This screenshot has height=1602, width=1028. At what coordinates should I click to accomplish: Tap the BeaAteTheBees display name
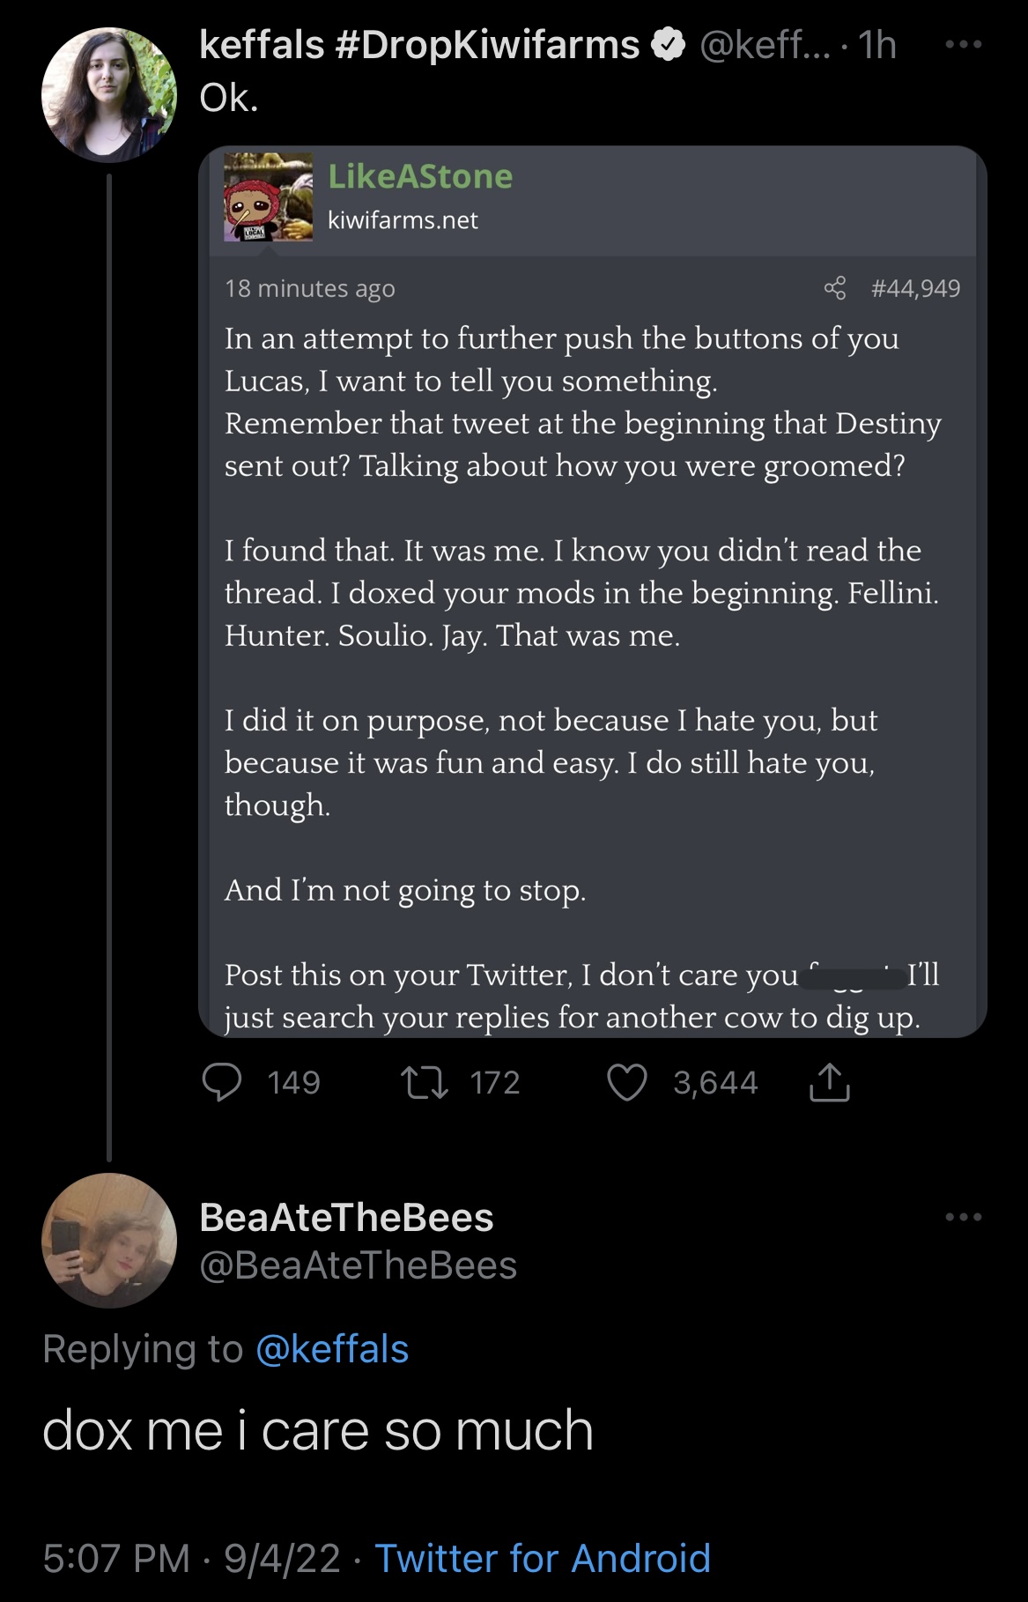pos(347,1217)
